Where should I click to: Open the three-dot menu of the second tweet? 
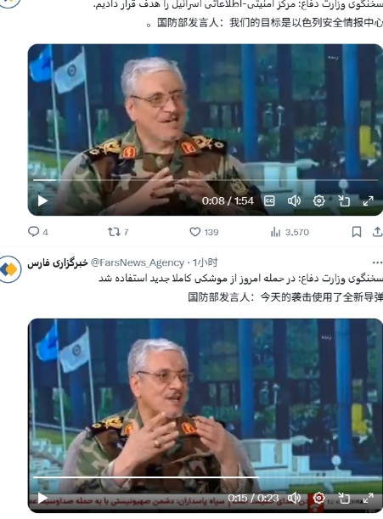tap(377, 262)
